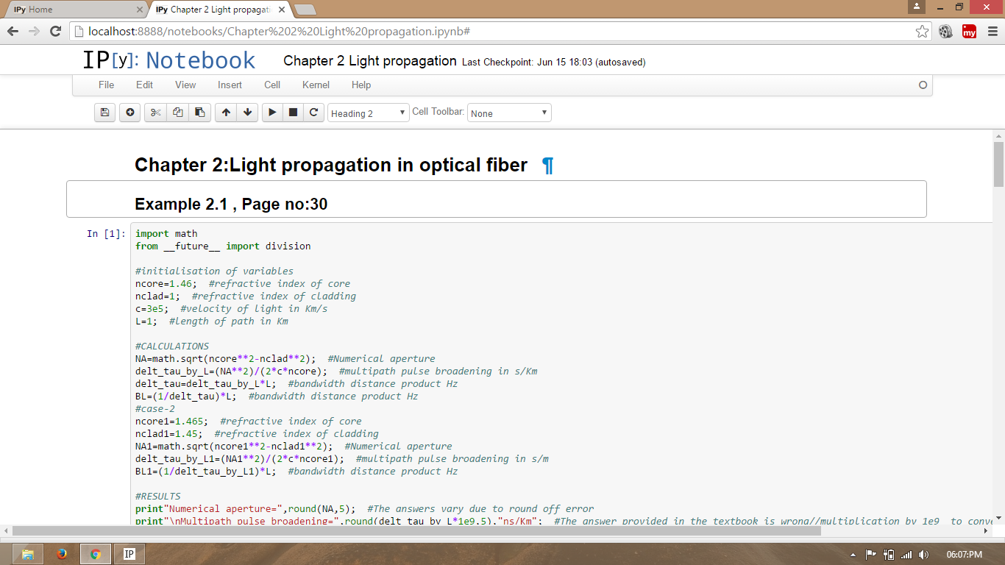1005x565 pixels.
Task: Open the Kernel menu
Action: tap(316, 85)
